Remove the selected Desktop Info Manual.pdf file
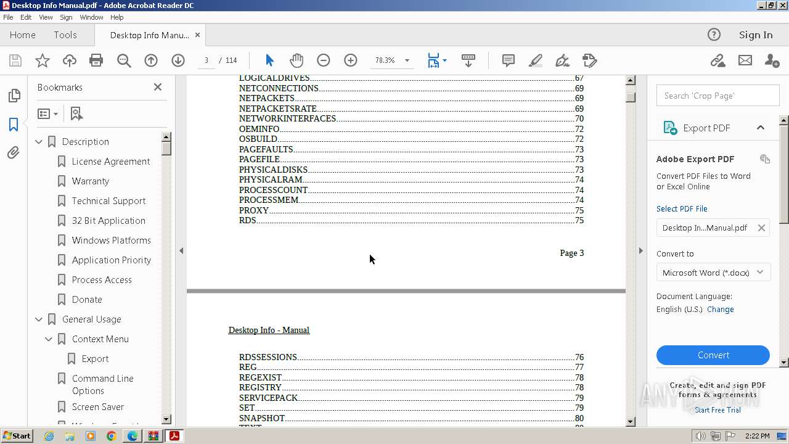The image size is (789, 444). coord(761,228)
